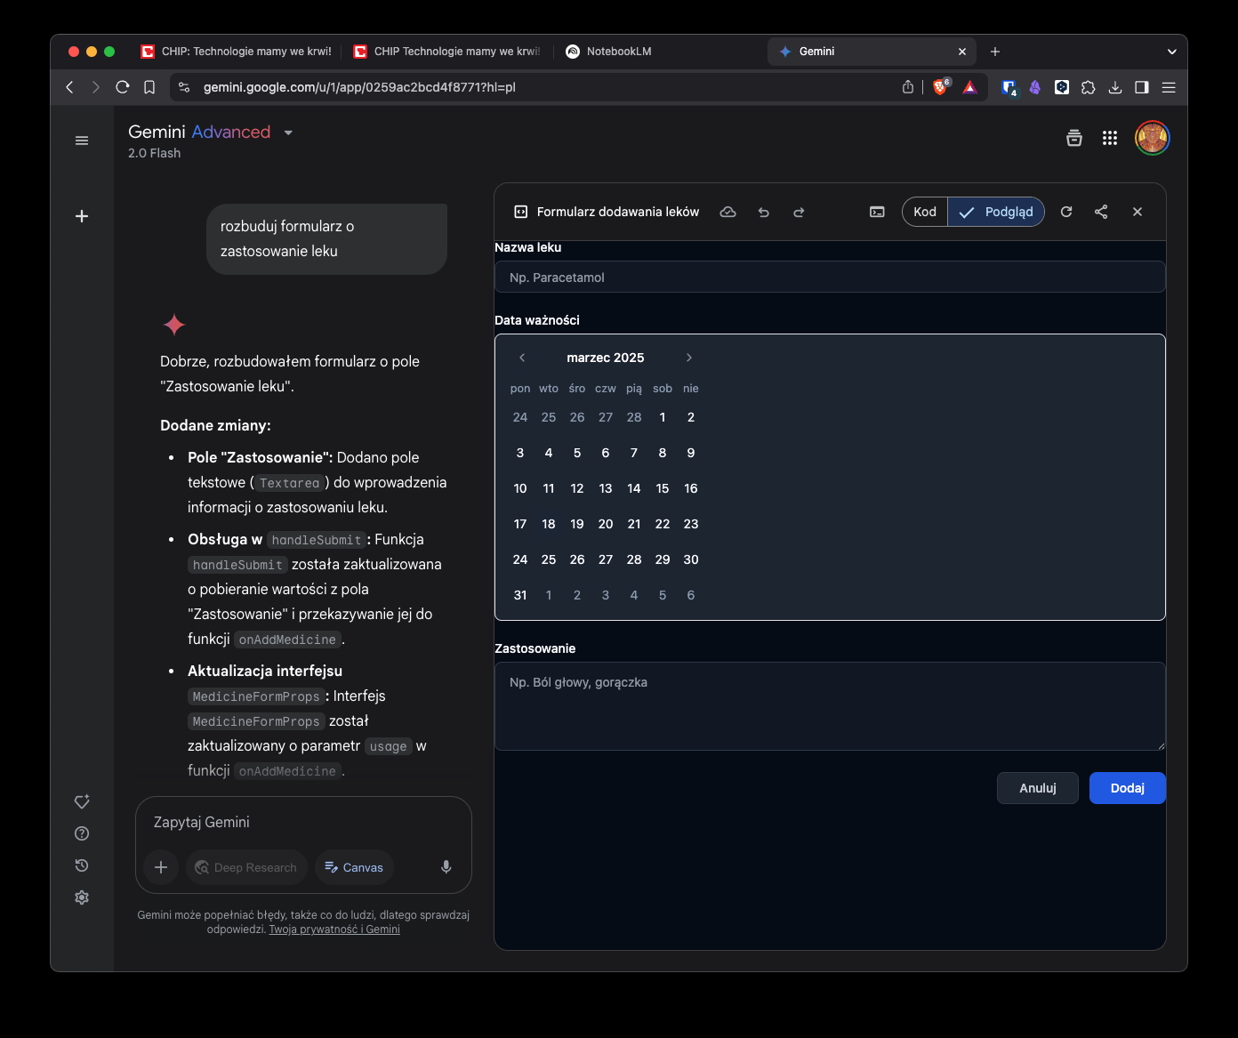
Task: Switch canvas to Kod view
Action: click(x=925, y=212)
